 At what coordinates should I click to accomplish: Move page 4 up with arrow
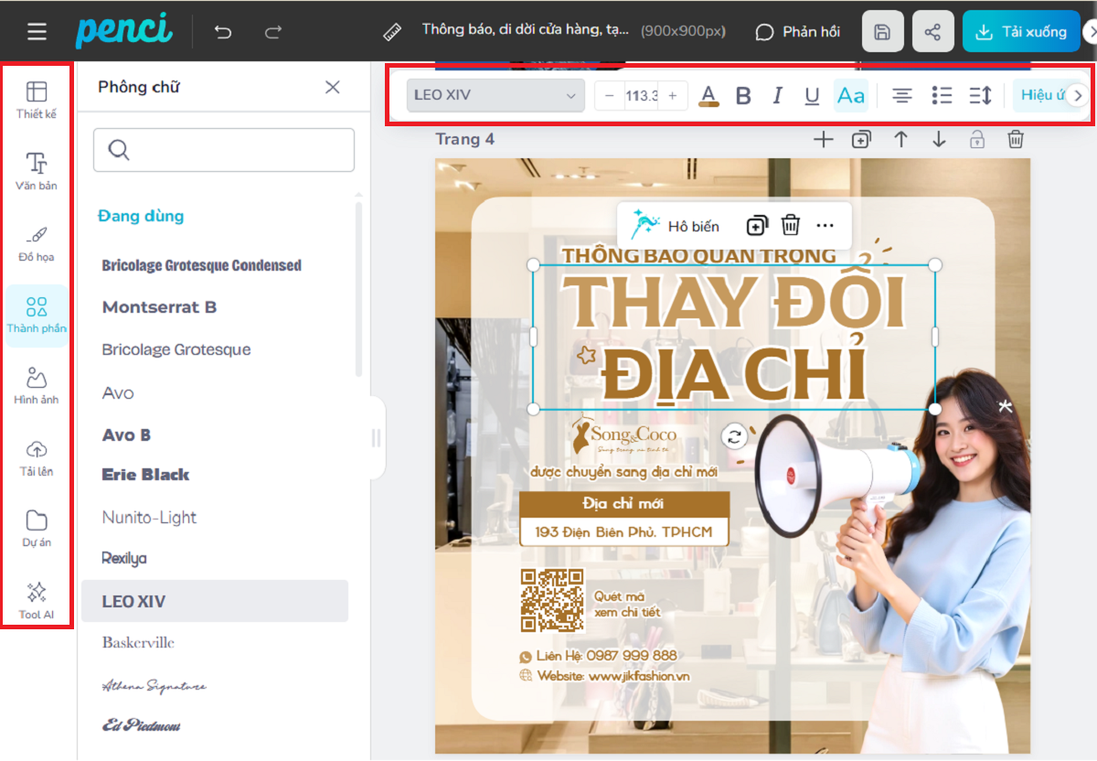(900, 139)
